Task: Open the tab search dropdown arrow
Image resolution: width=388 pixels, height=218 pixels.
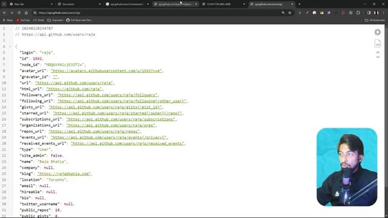Action: click(4, 4)
